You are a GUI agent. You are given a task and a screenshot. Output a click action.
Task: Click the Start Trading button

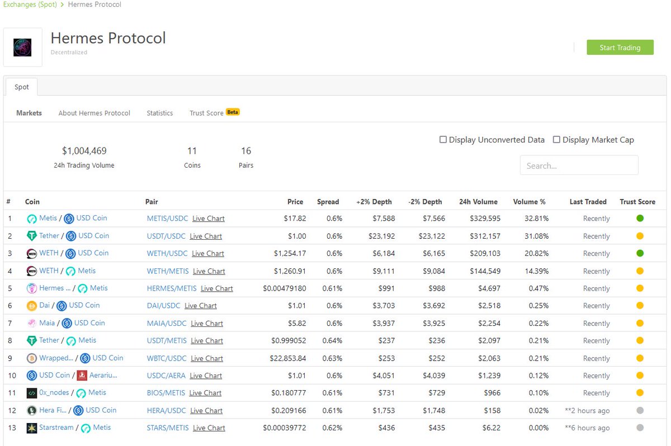(620, 48)
